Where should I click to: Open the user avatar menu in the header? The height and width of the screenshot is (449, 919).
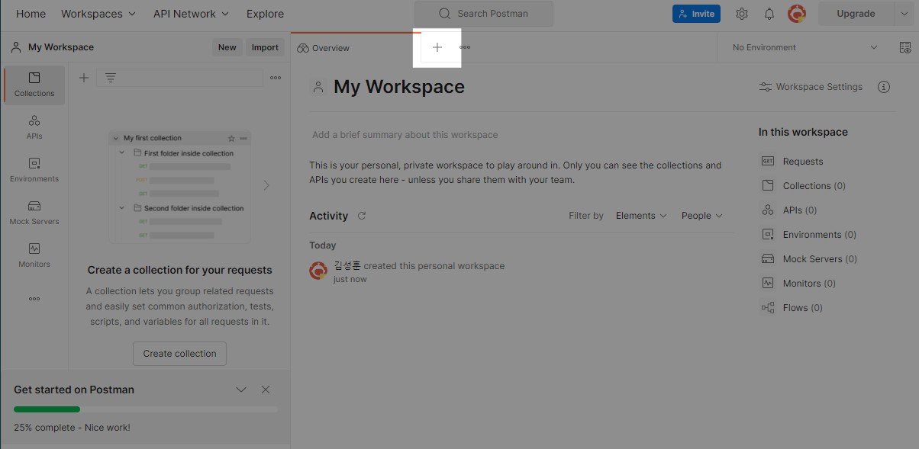797,14
